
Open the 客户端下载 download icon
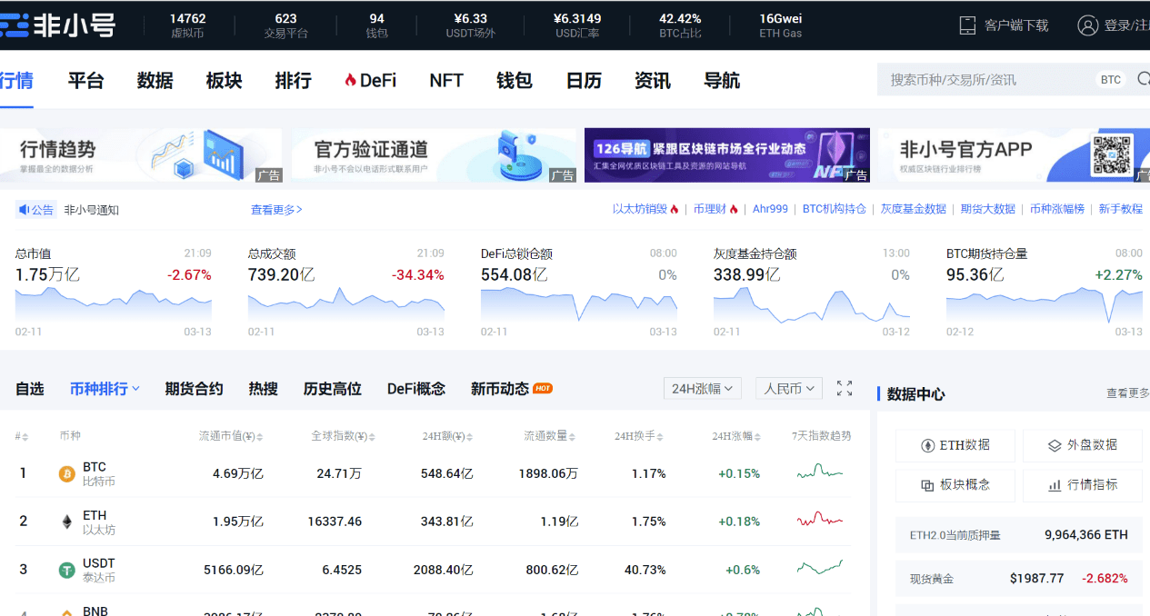point(965,25)
